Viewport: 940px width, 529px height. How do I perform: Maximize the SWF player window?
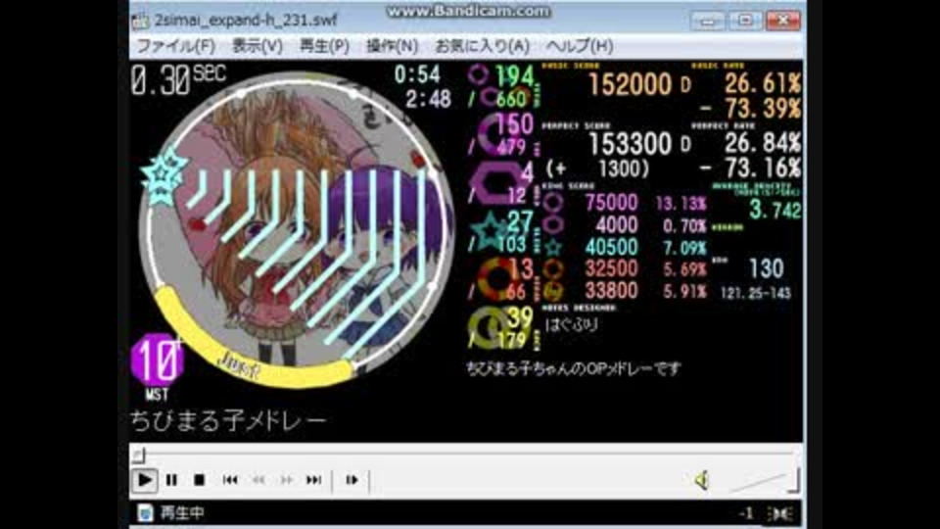click(745, 21)
